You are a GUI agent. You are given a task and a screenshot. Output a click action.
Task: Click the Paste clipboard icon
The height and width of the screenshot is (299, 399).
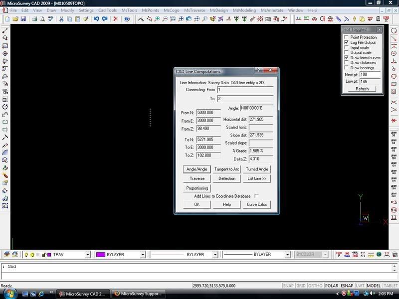tap(78, 19)
